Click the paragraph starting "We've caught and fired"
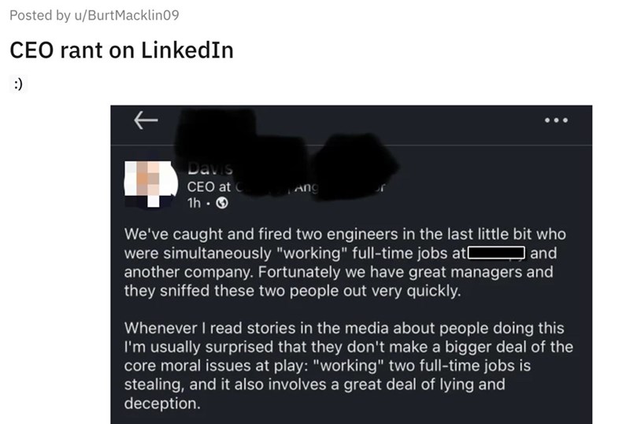 pyautogui.click(x=345, y=262)
